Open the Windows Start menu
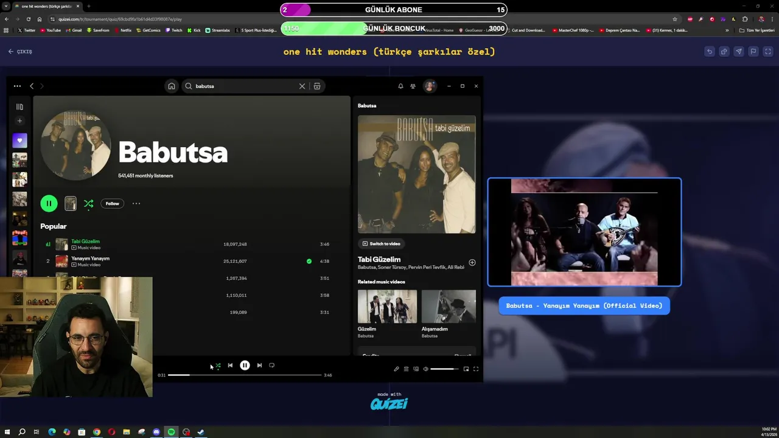Screen dimensions: 779x438 pyautogui.click(x=7, y=432)
